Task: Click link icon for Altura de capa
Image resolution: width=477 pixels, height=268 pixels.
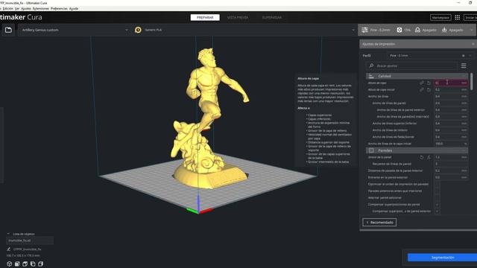Action: coord(422,83)
